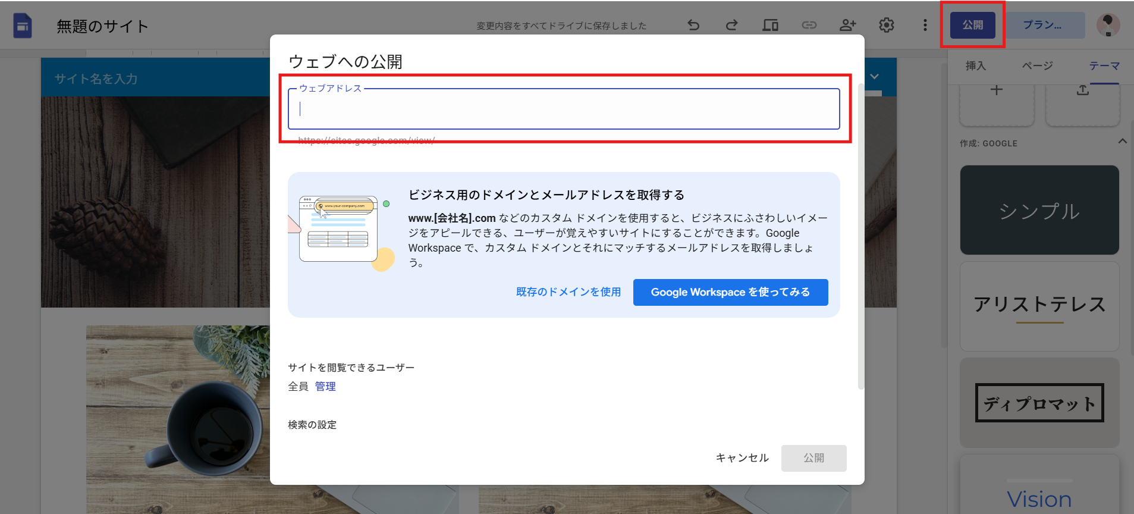
Task: Click キャンセル in the dialog
Action: coord(742,458)
